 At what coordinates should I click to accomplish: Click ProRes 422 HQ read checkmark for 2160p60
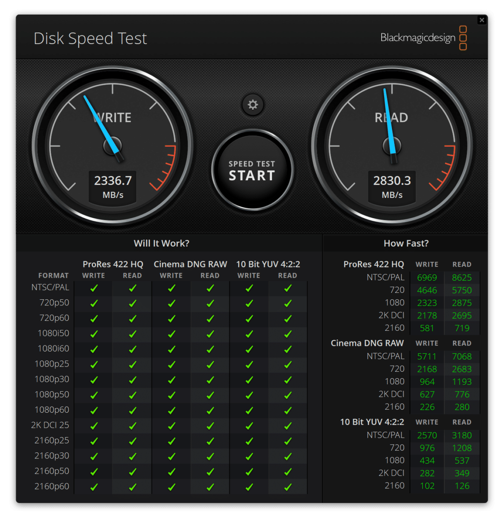133,487
